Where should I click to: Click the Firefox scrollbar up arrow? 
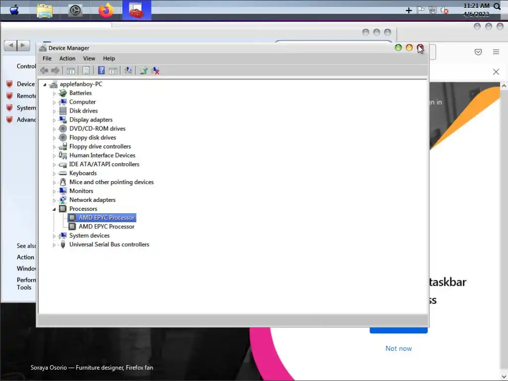pos(504,86)
